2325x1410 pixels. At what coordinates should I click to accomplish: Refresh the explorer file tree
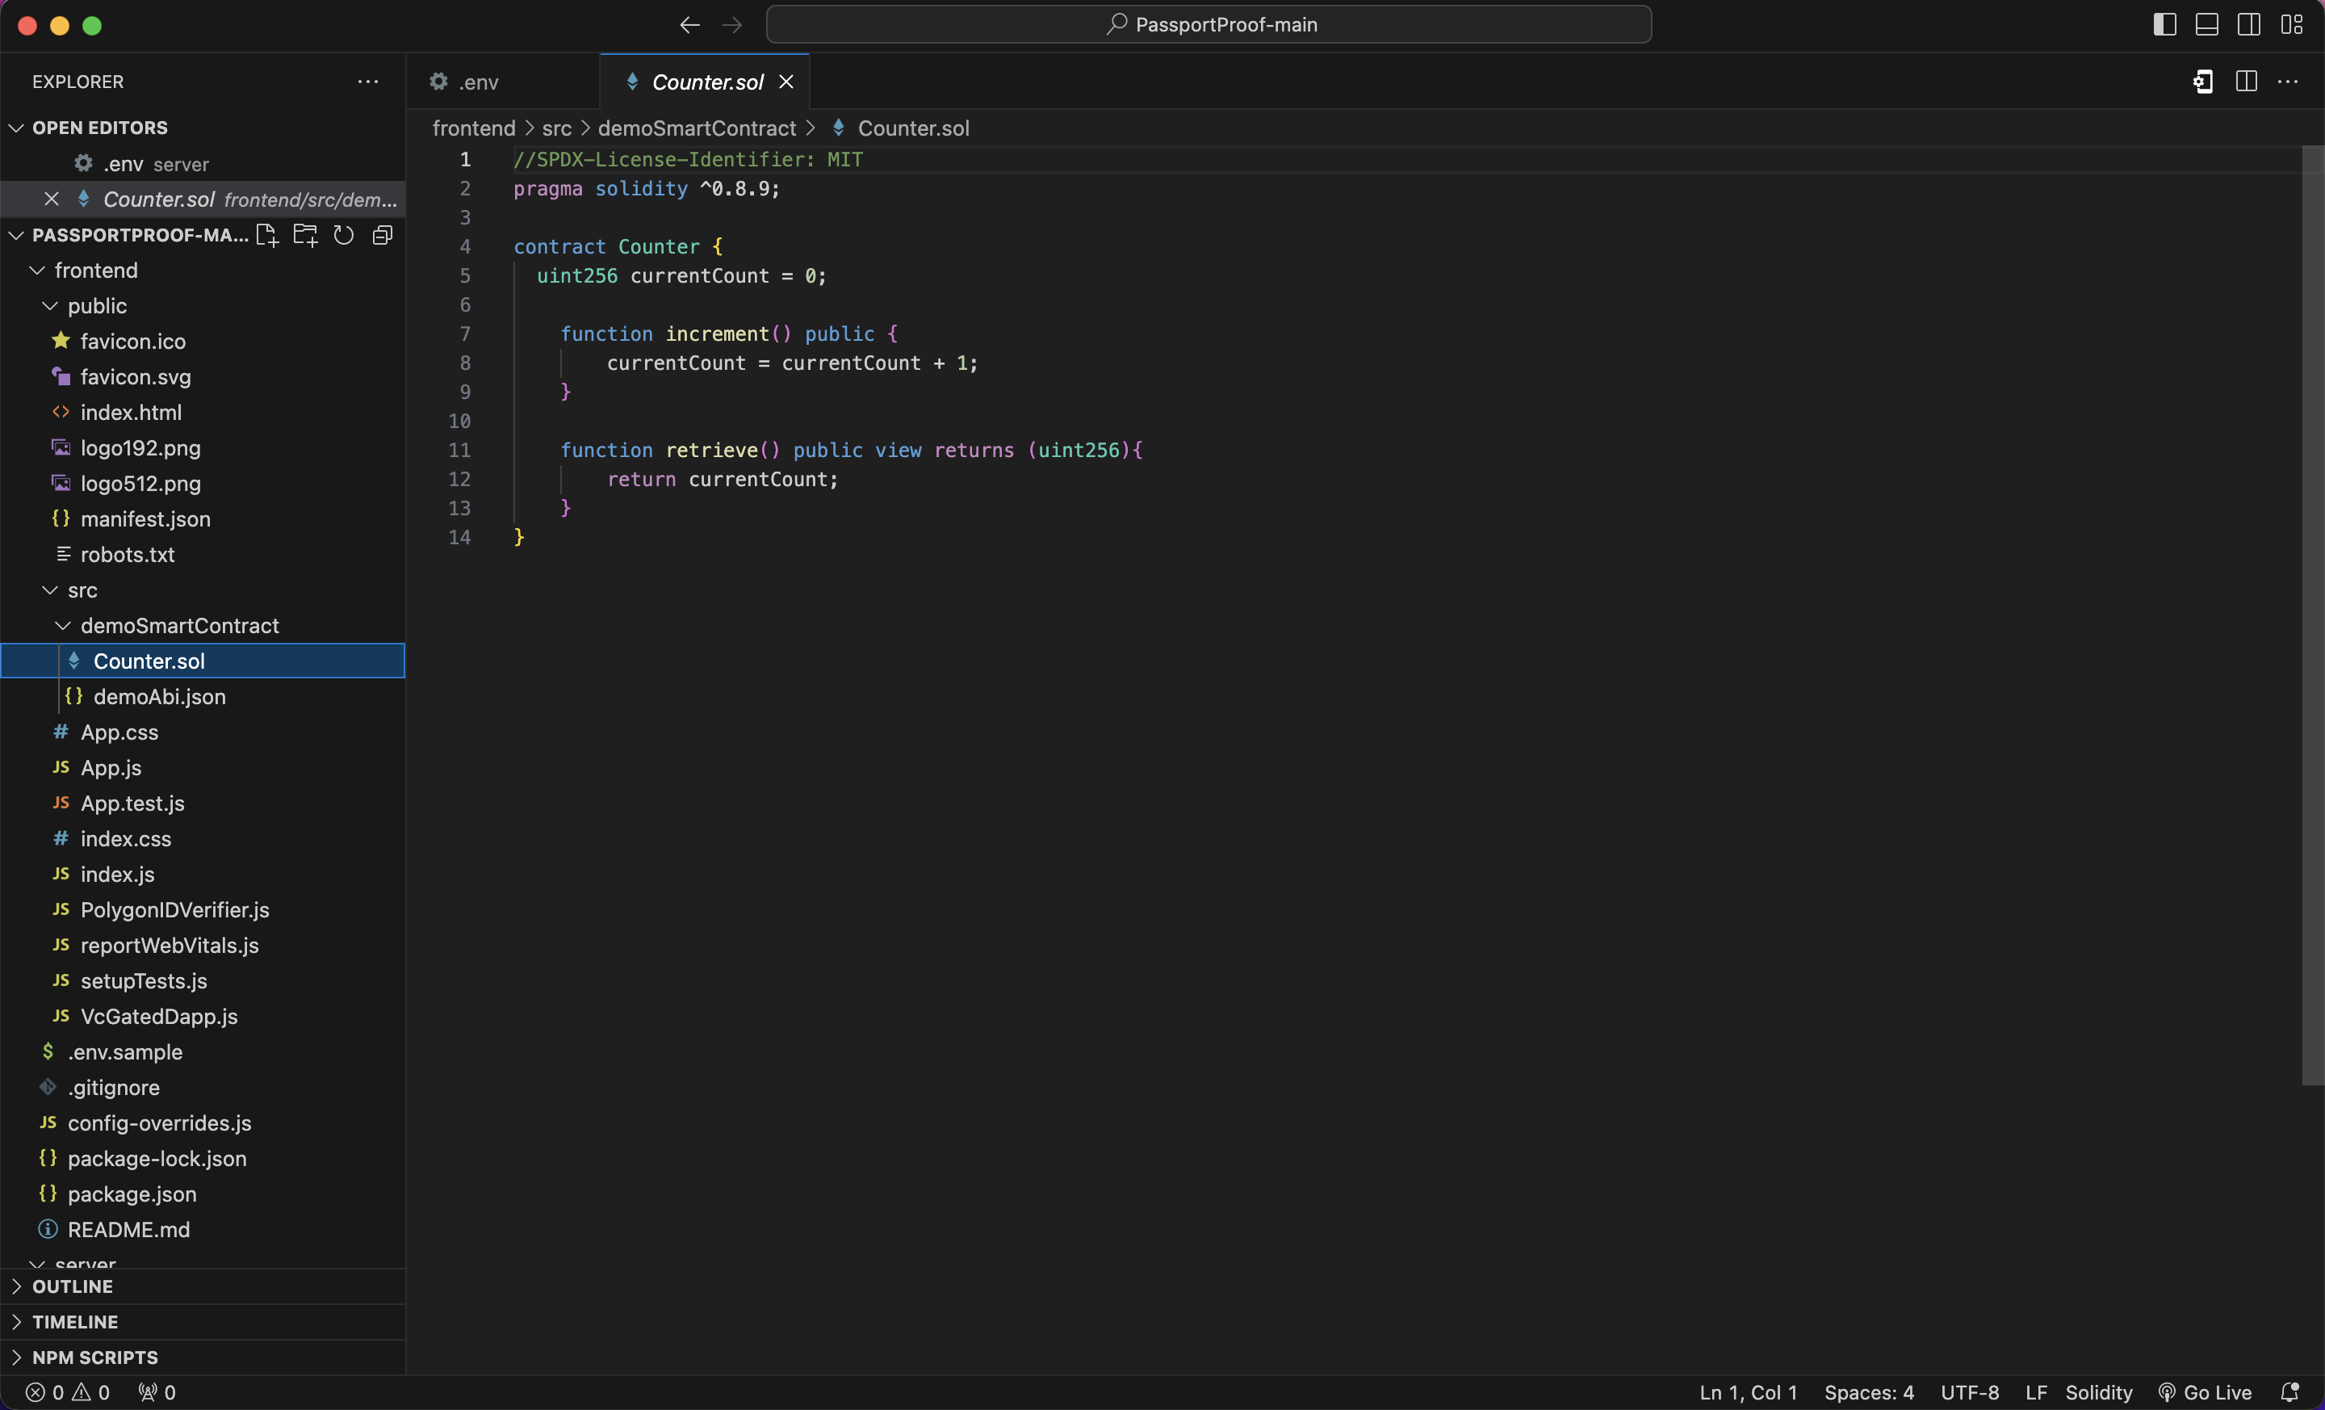point(343,235)
